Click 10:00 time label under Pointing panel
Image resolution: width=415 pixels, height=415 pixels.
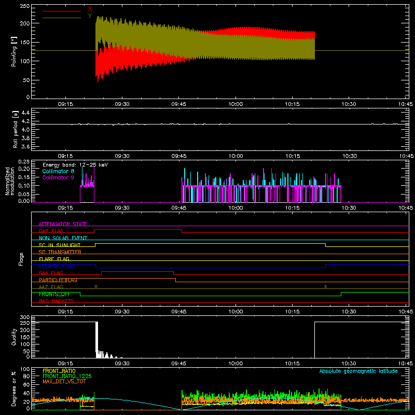click(236, 104)
